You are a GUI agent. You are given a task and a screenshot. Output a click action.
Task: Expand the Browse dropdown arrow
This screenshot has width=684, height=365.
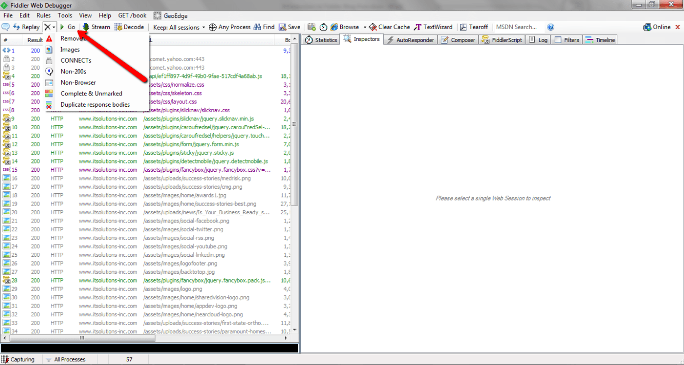point(365,27)
